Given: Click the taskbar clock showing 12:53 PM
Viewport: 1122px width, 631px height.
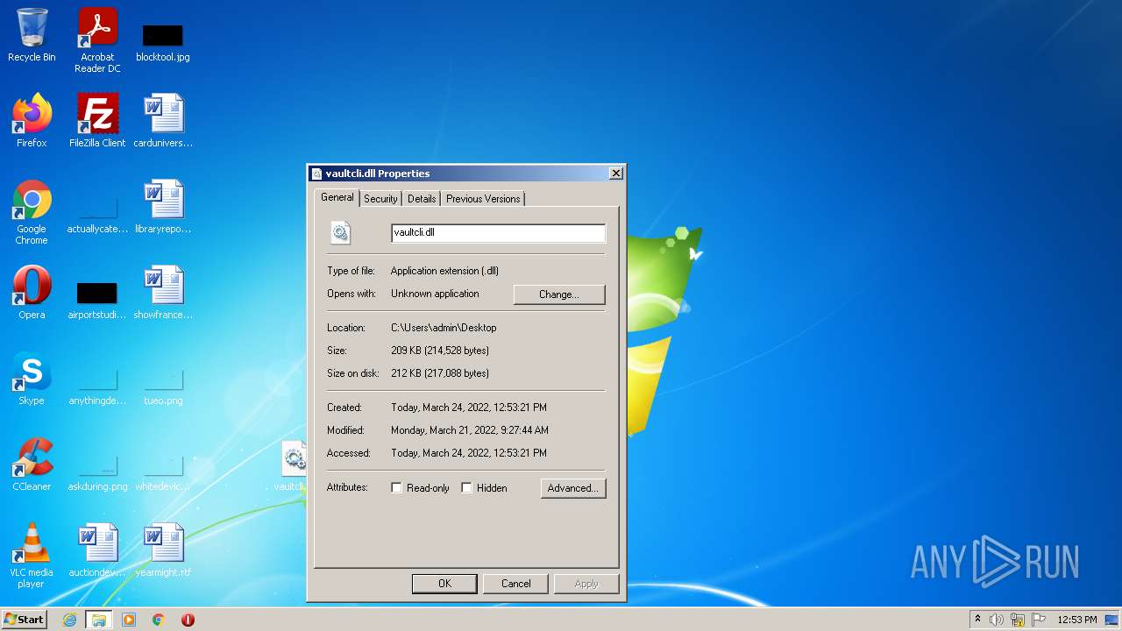Looking at the screenshot, I should [x=1077, y=620].
